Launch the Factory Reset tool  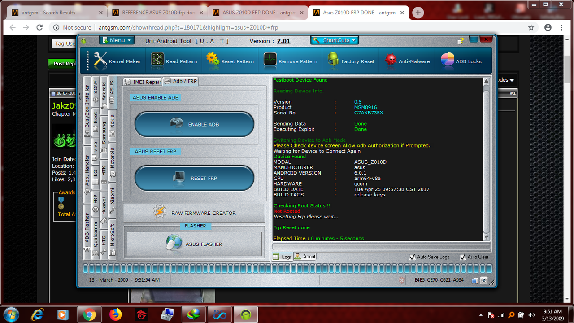(351, 61)
